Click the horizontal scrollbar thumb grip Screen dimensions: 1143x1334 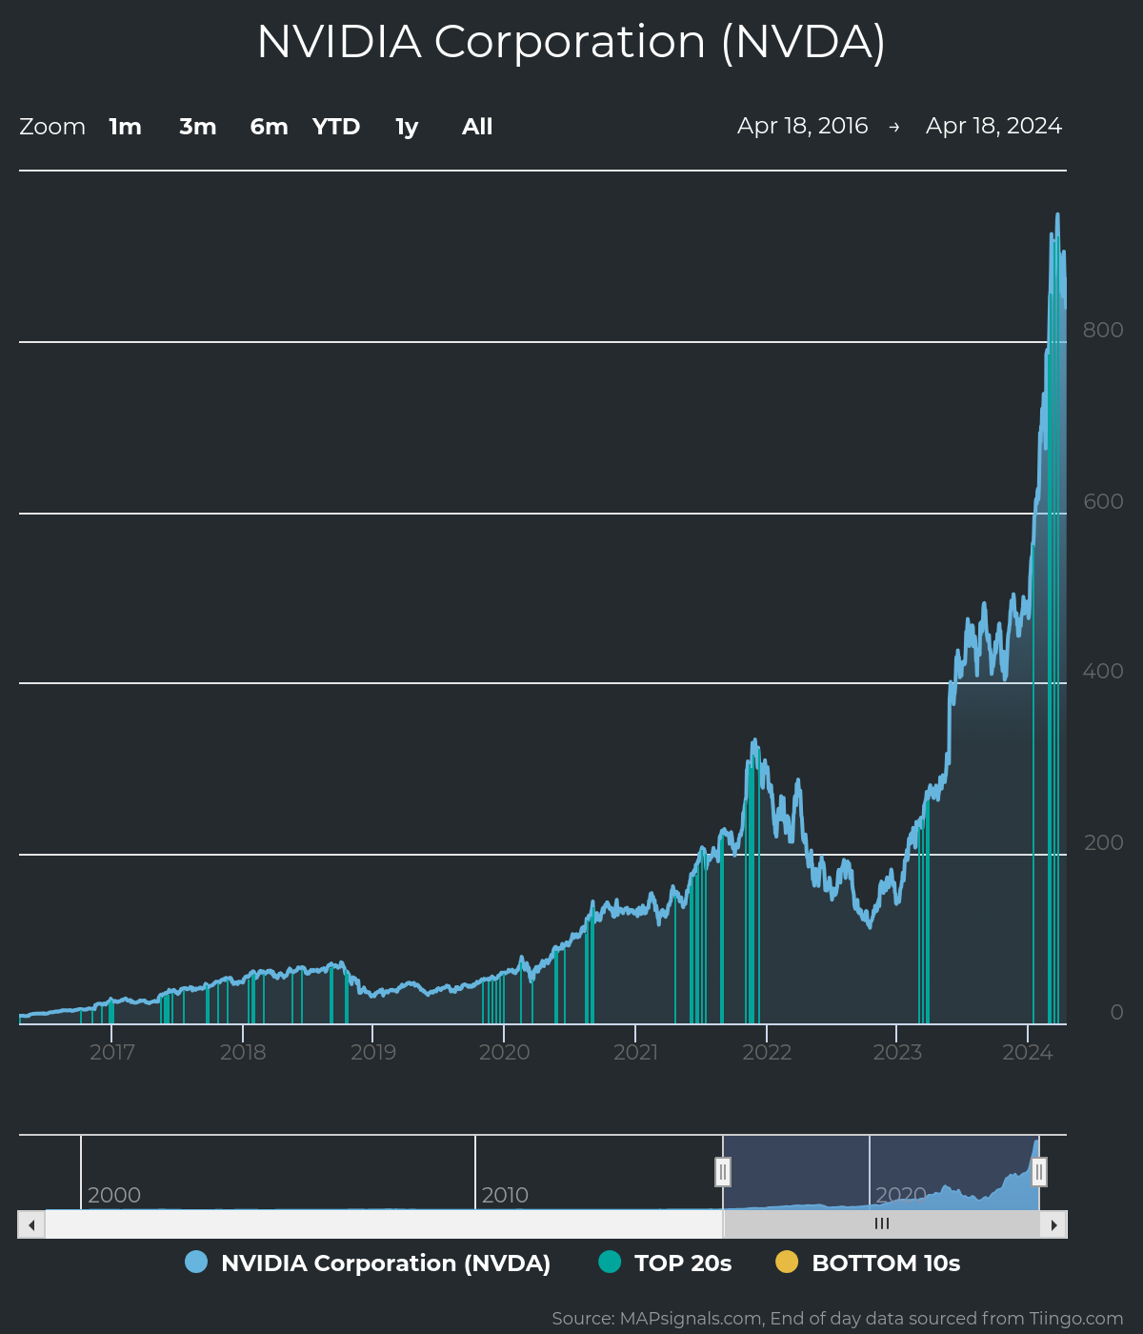[882, 1224]
